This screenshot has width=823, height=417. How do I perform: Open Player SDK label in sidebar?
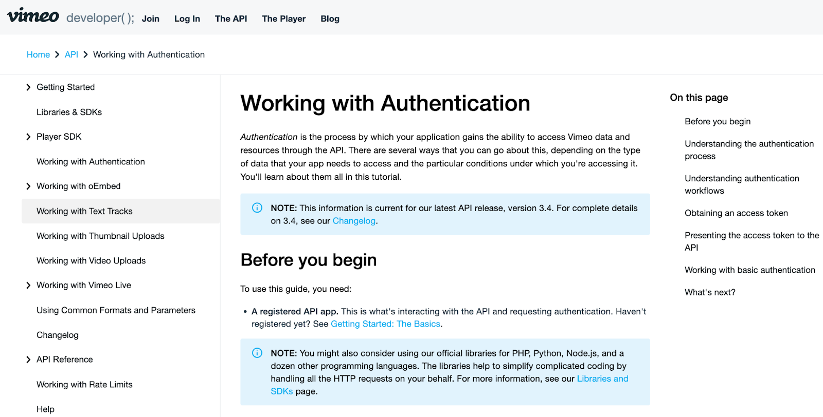click(59, 137)
